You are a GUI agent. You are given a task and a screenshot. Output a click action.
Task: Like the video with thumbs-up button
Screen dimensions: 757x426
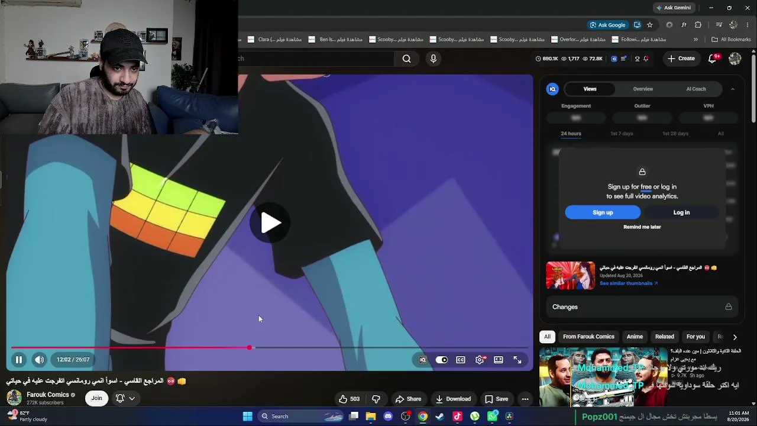point(349,399)
